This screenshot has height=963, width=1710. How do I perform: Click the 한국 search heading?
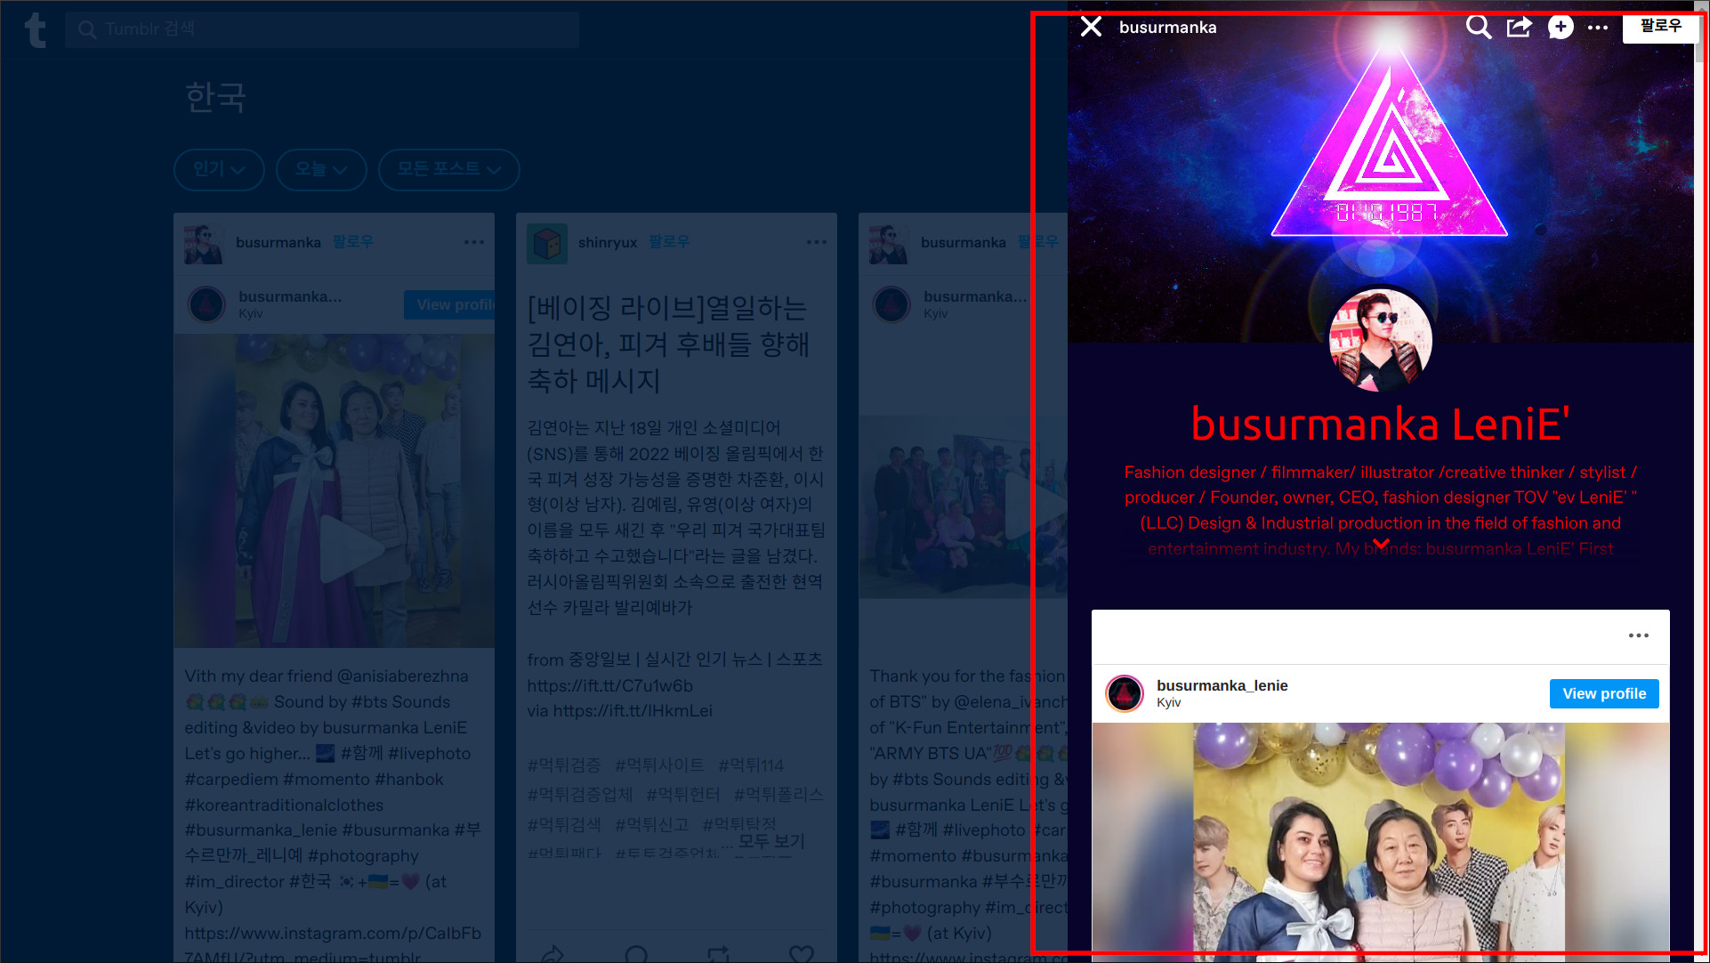215,97
